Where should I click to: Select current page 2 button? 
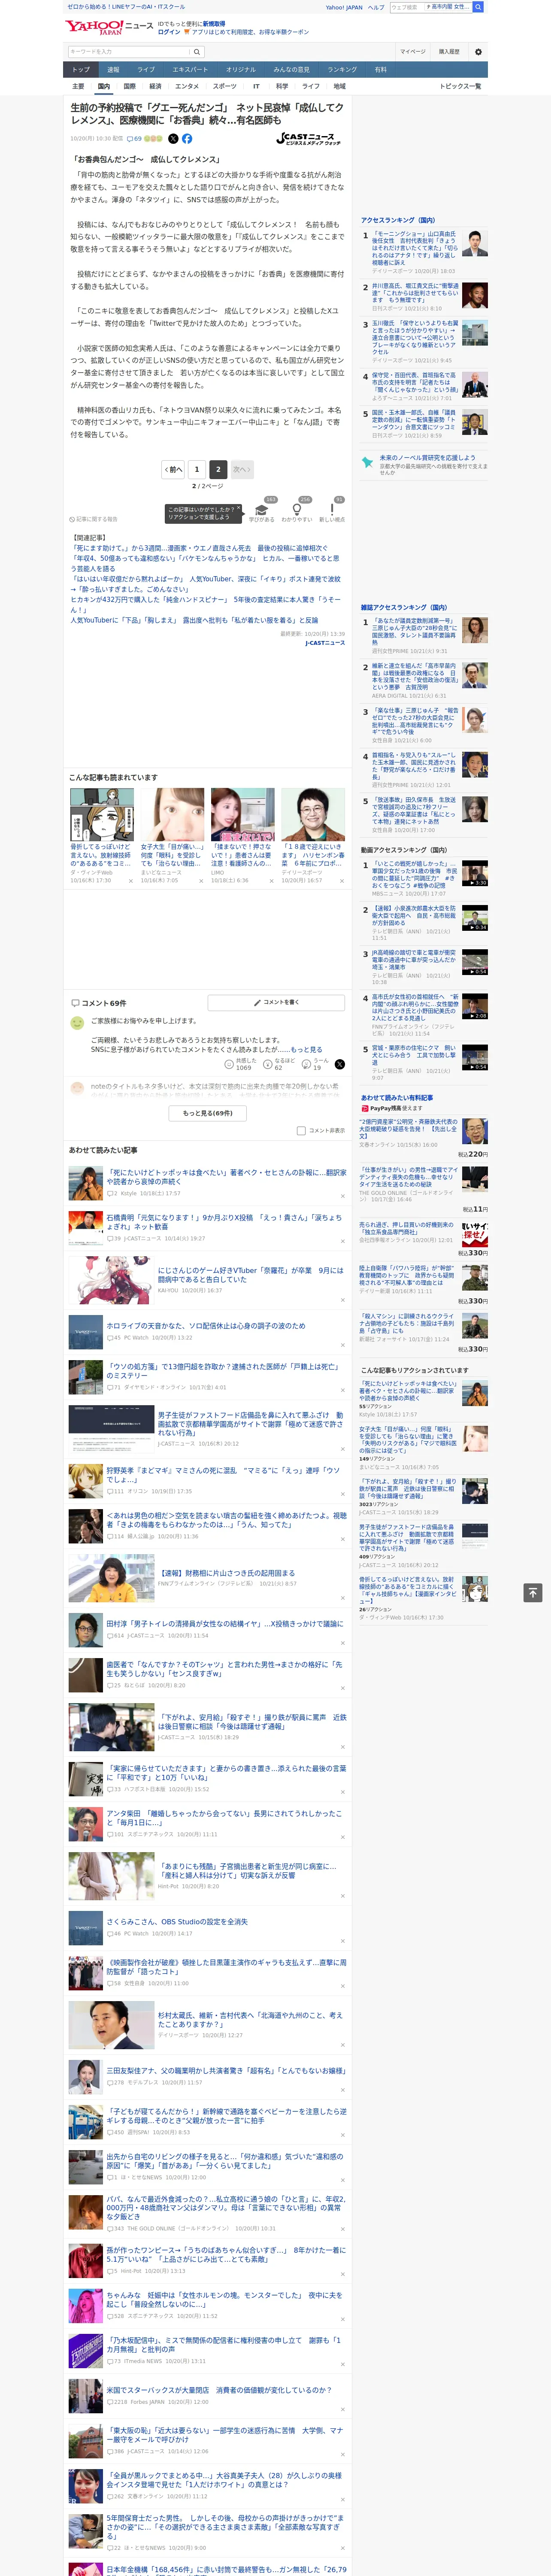[218, 469]
